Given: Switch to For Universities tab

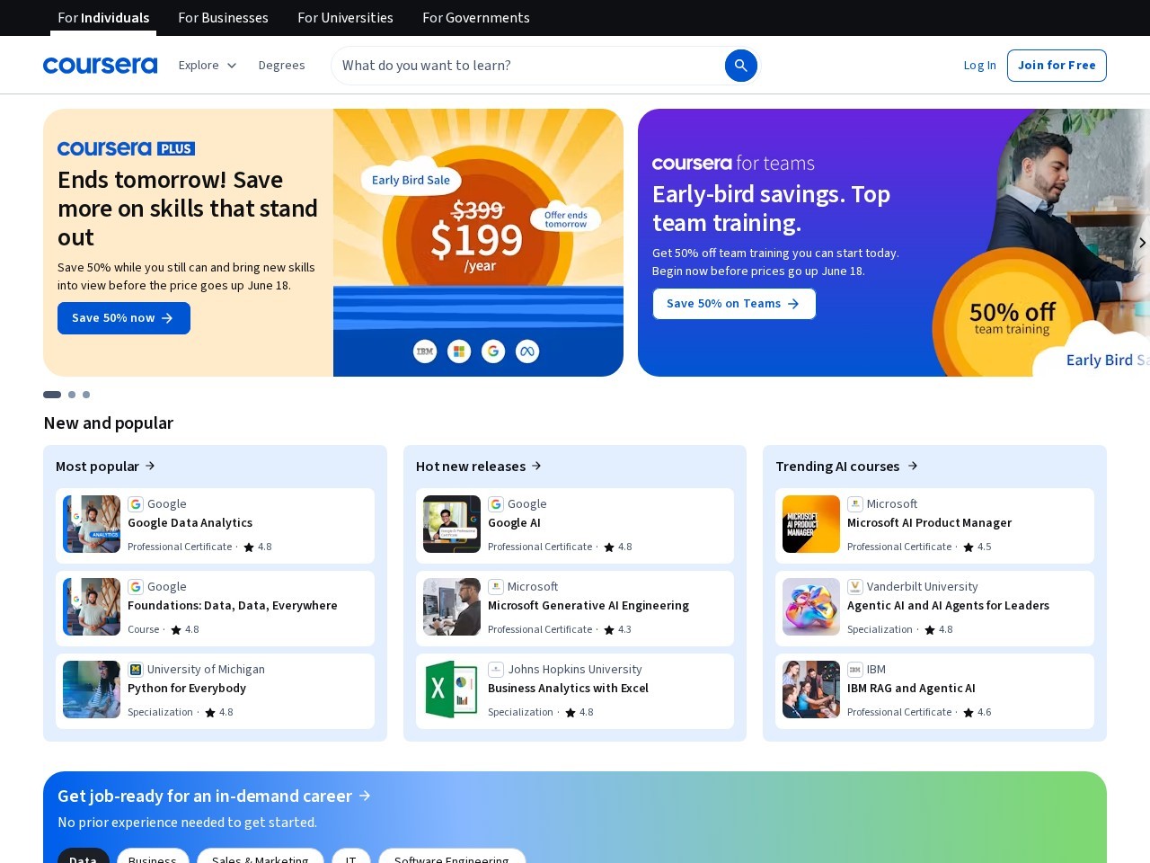Looking at the screenshot, I should pos(345,18).
